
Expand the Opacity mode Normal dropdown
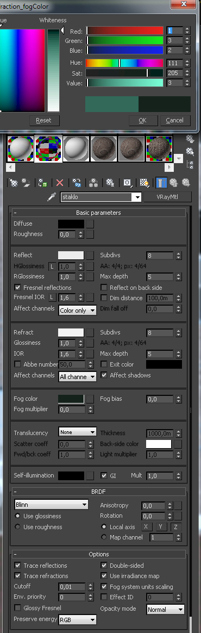pos(166,610)
